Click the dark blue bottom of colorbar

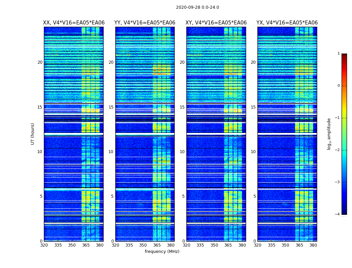(x=344, y=212)
